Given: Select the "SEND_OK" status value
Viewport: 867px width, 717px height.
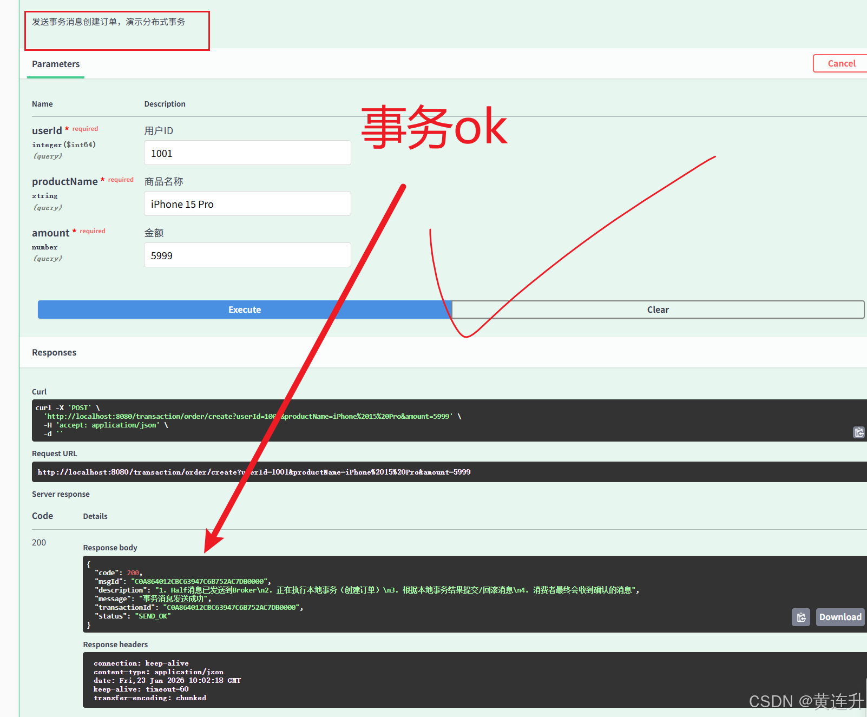Looking at the screenshot, I should click(x=153, y=616).
